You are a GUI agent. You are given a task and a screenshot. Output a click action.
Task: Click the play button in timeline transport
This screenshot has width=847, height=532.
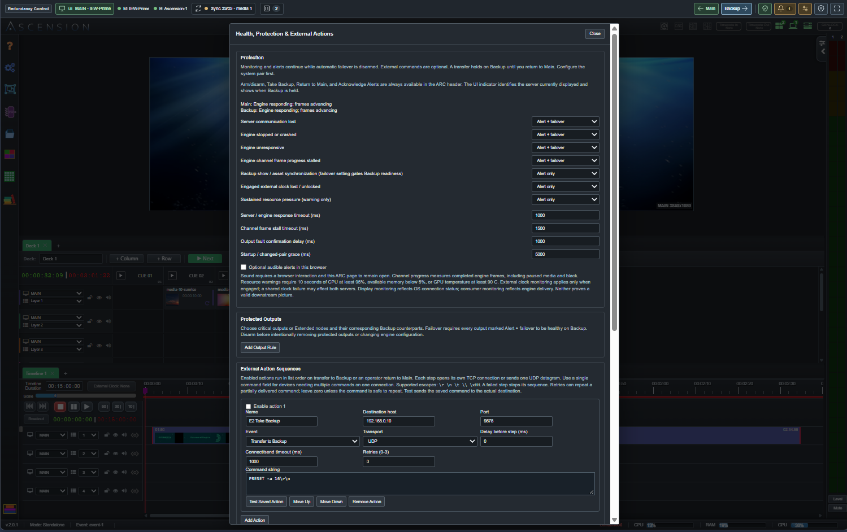(x=86, y=406)
